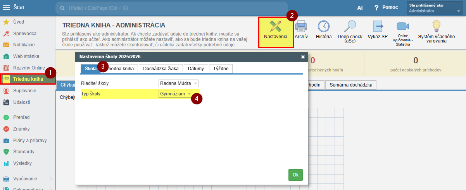Image resolution: width=466 pixels, height=190 pixels.
Task: Click the hamburger menu next to Štart
Action: pos(7,8)
